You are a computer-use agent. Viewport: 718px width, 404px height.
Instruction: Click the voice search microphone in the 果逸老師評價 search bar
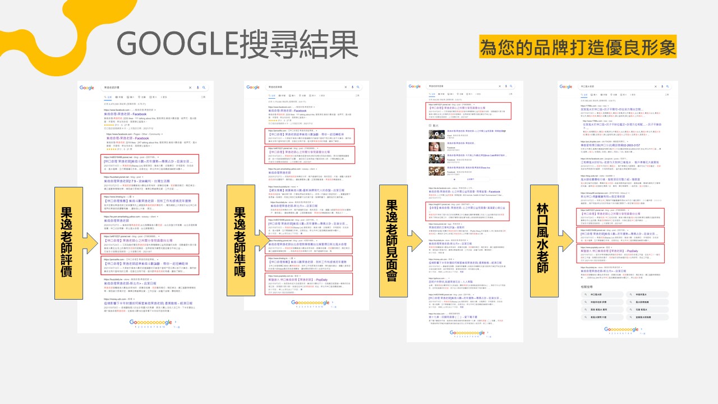(197, 88)
